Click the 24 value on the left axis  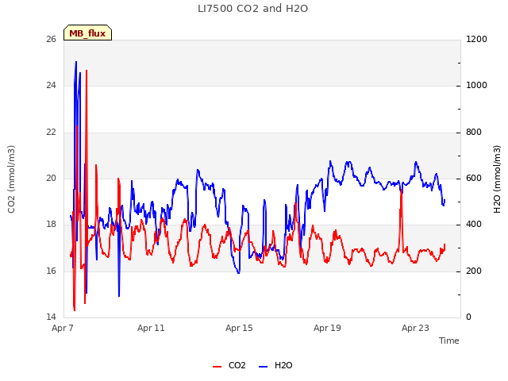(x=51, y=86)
